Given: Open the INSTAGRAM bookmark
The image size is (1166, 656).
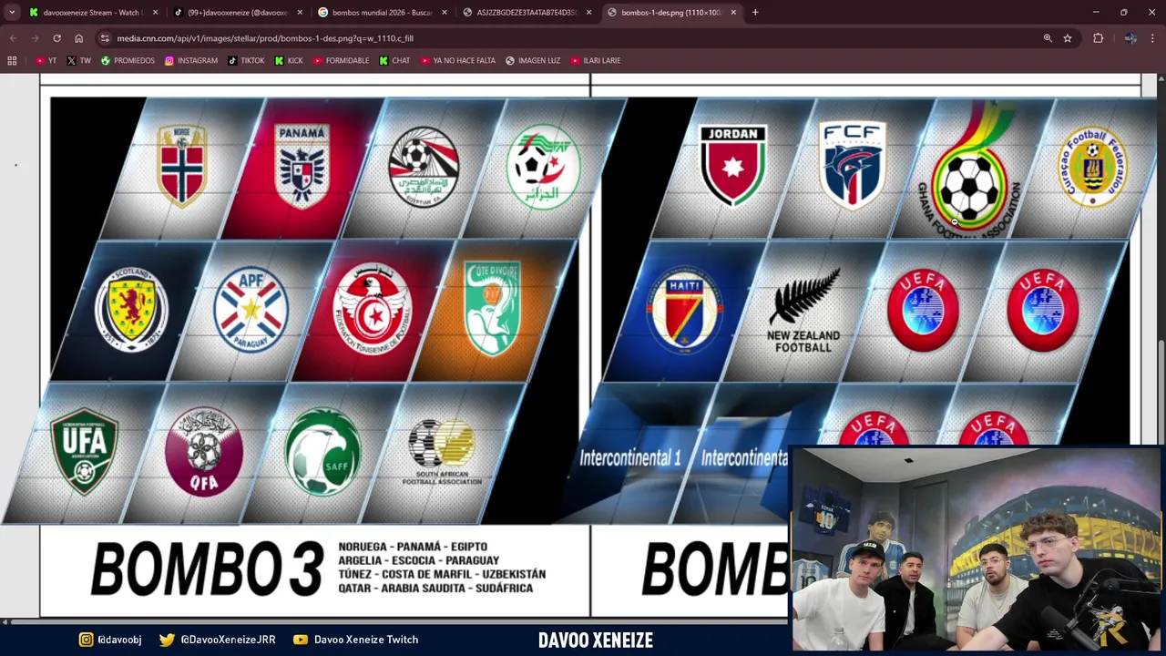Looking at the screenshot, I should [191, 61].
